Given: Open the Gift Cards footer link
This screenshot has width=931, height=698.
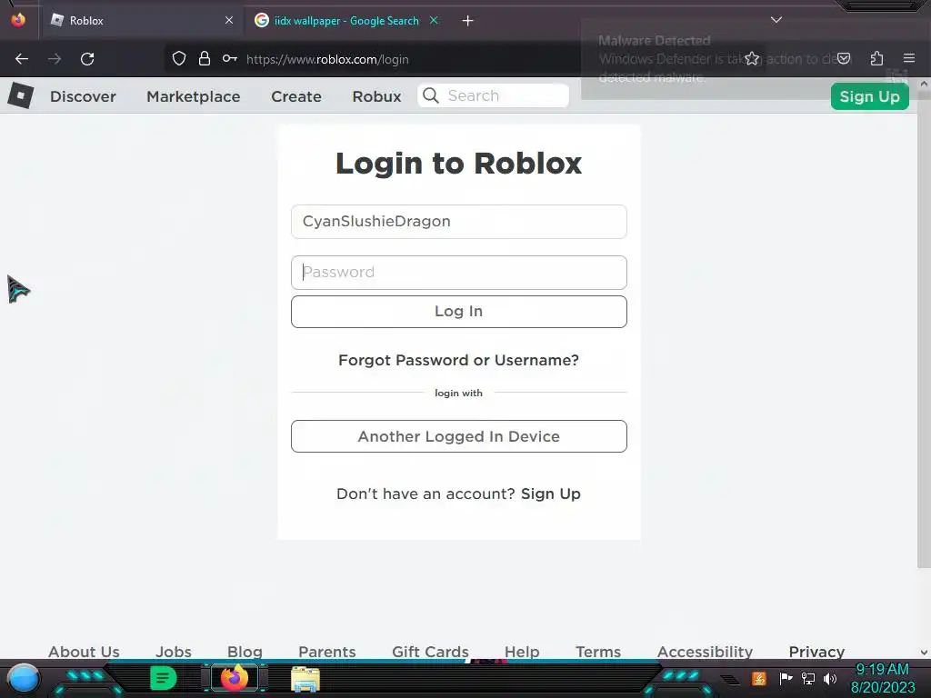Looking at the screenshot, I should (x=430, y=651).
